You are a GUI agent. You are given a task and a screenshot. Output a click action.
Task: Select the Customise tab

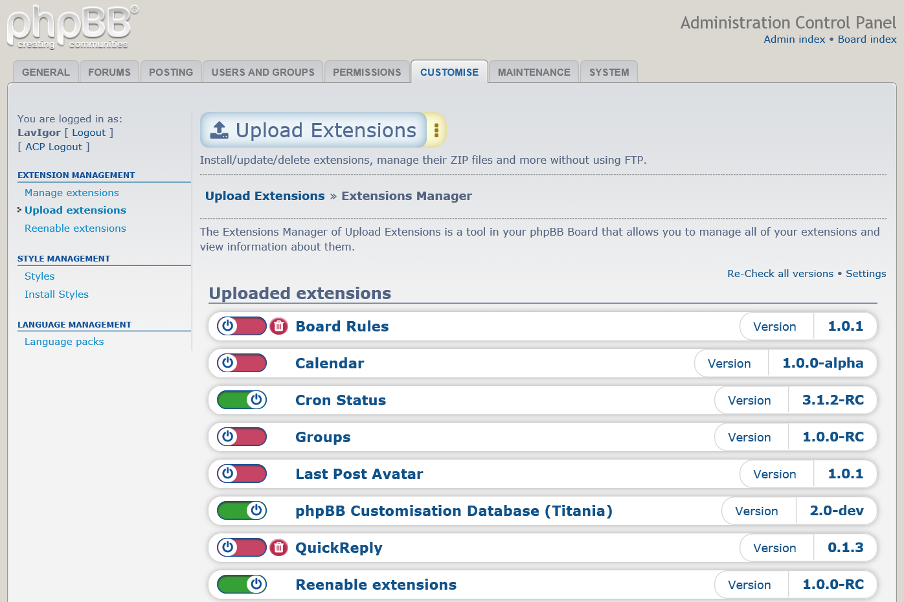click(x=449, y=72)
